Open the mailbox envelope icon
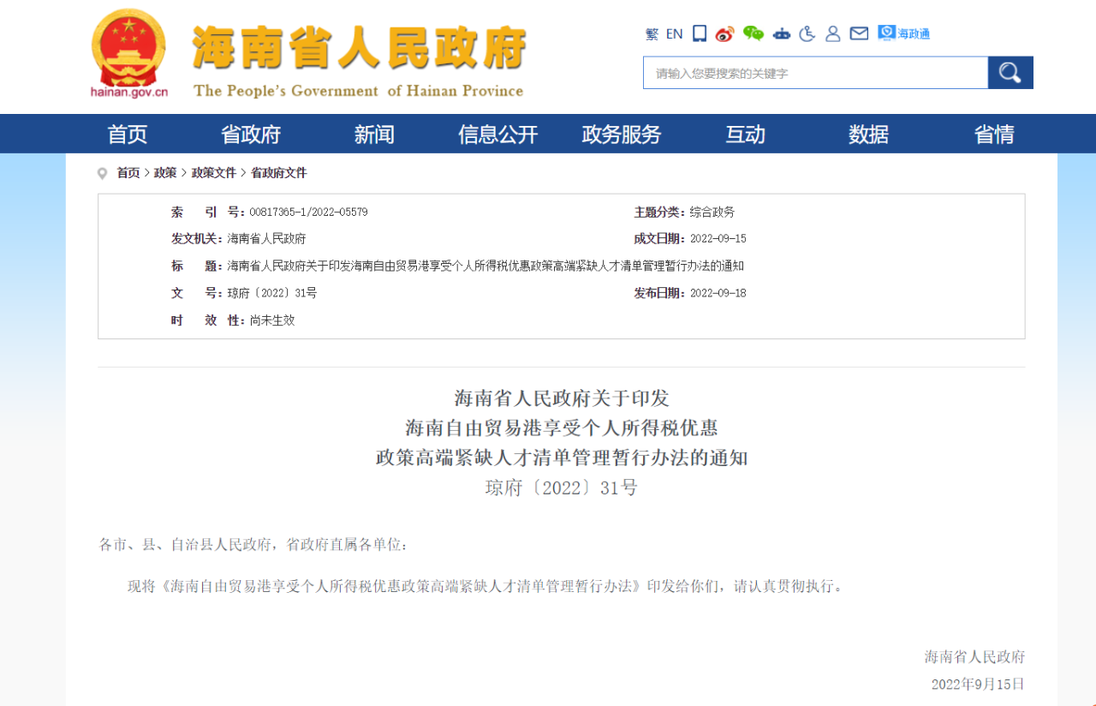1096x706 pixels. pos(859,33)
